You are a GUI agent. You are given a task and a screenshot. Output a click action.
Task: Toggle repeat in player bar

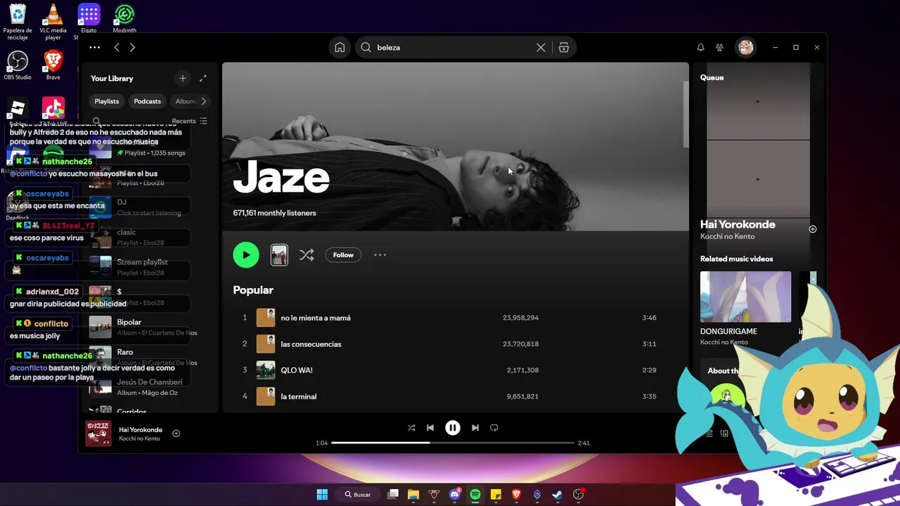[x=494, y=427]
